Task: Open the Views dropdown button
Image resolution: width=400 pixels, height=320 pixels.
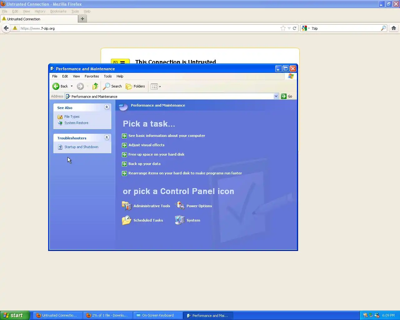Action: pos(156,87)
